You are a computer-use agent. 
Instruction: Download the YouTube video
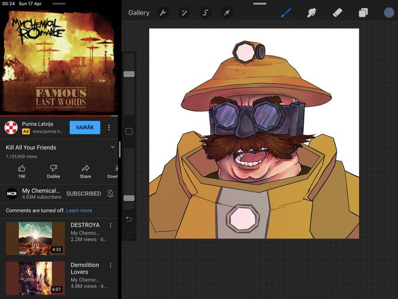[113, 172]
